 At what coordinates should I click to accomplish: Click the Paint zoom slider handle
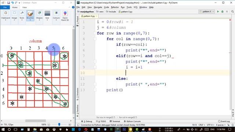click(59, 124)
